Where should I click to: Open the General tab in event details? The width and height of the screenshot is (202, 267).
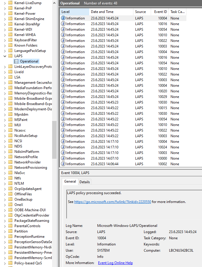click(x=70, y=181)
